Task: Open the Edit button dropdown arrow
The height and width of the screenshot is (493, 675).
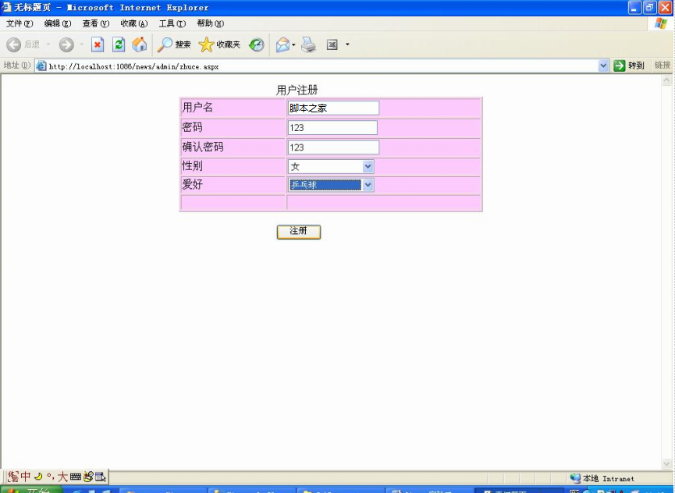Action: [x=347, y=44]
